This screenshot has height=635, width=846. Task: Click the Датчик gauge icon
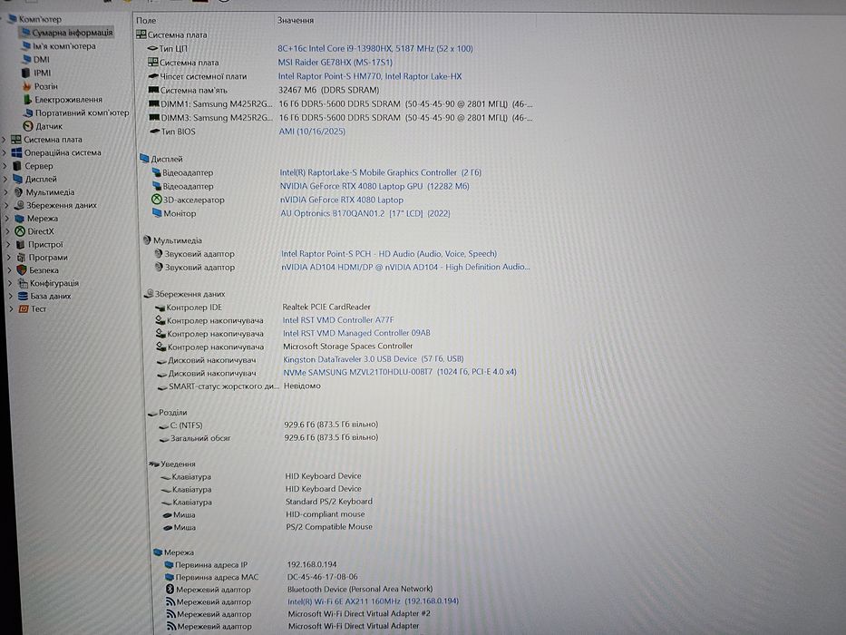(28, 126)
